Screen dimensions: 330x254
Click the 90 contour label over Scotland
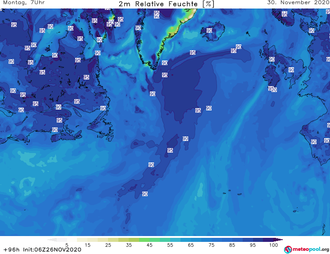(x=272, y=59)
